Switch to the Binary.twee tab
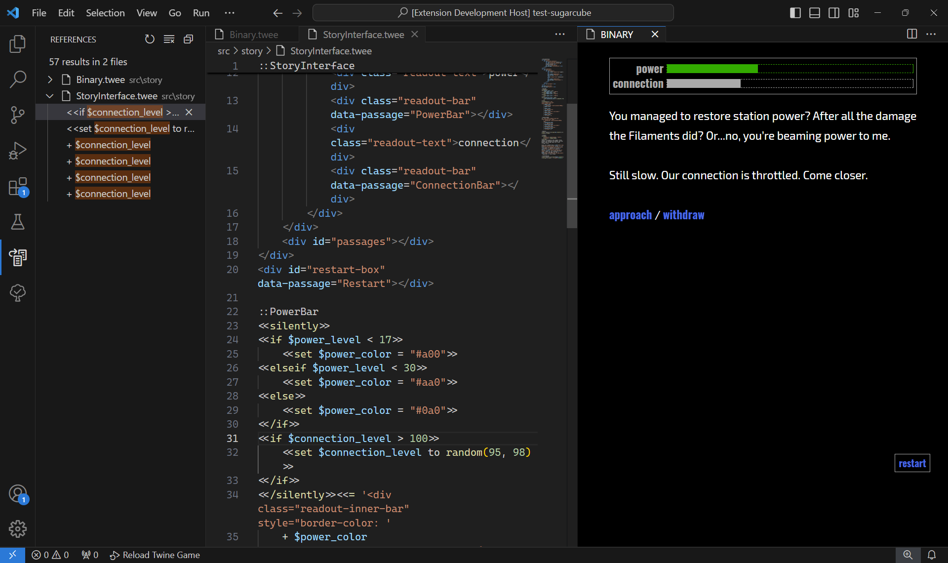 (x=253, y=35)
